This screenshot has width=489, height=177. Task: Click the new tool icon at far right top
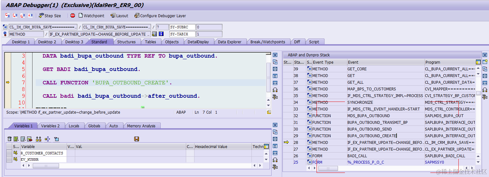485,62
